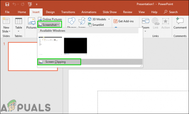This screenshot has width=189, height=114.
Task: Expand the Table dropdown arrow
Action: [19, 31]
